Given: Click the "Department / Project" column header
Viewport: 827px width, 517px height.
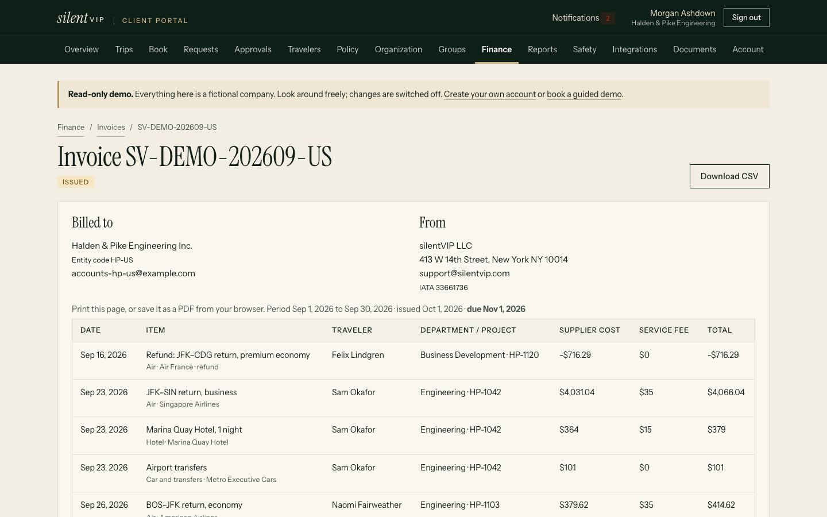Looking at the screenshot, I should 468,330.
